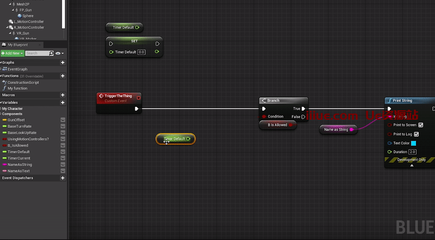Toggle Print to Screen checkbox
This screenshot has height=240, width=435.
(420, 125)
